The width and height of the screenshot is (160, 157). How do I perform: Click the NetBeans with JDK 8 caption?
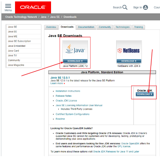(x=129, y=66)
